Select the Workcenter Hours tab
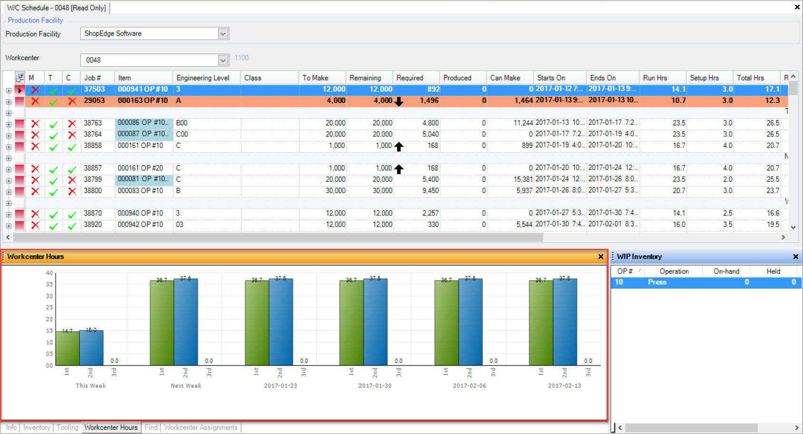The image size is (803, 434). point(111,427)
